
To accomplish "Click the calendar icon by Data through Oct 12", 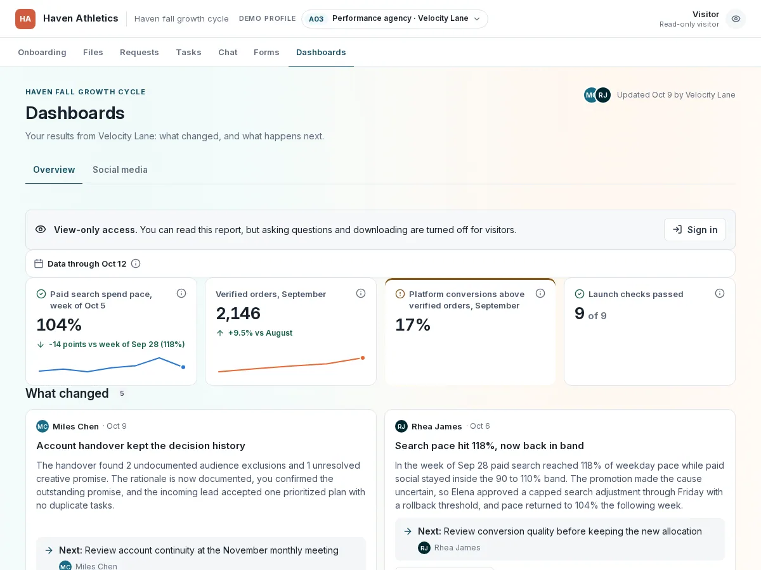I will (x=39, y=263).
